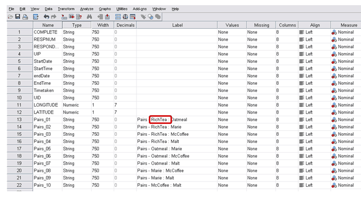Click label 'Pairs - RichTea : Marie'
Screen dimensions: 361x198
[x=159, y=127]
